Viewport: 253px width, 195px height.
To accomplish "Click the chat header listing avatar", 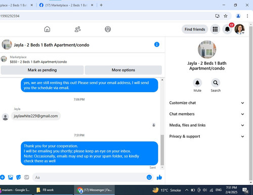I will (x=7, y=45).
